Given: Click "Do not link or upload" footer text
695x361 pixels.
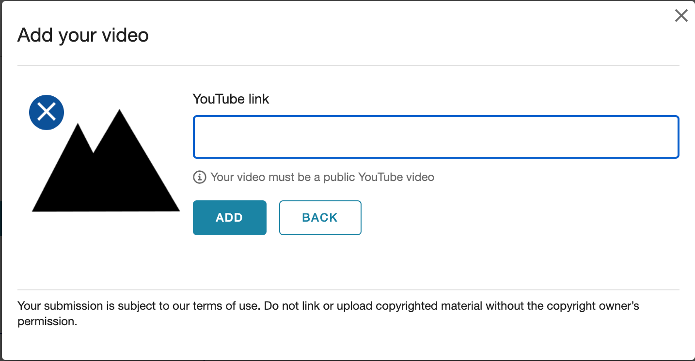Looking at the screenshot, I should pos(318,306).
